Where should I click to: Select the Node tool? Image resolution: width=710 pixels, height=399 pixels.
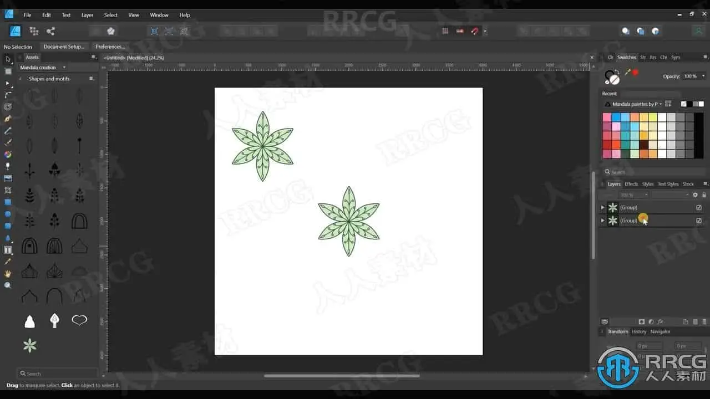(x=8, y=83)
